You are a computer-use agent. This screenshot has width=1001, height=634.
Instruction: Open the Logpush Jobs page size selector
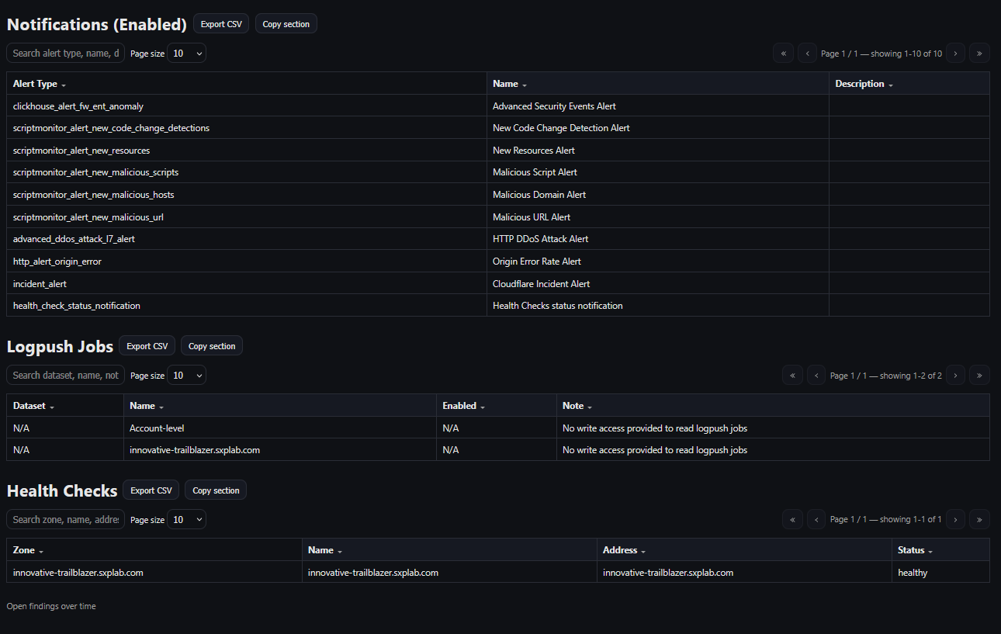tap(186, 375)
